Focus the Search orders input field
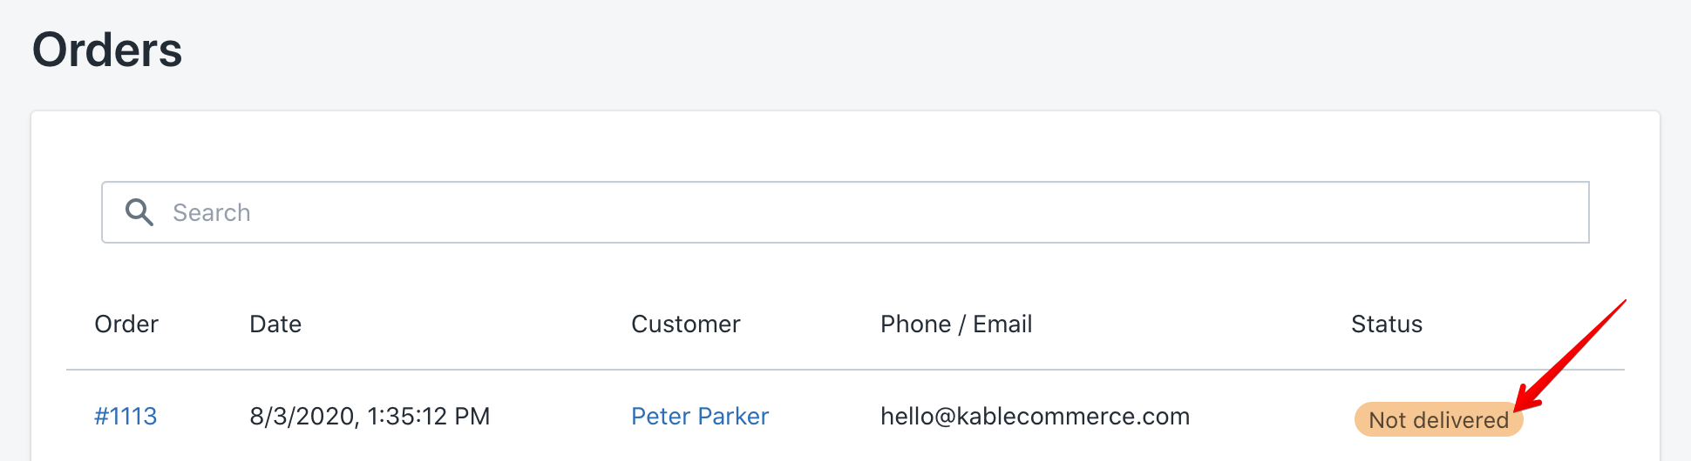Screen dimensions: 1691x461 click(845, 212)
